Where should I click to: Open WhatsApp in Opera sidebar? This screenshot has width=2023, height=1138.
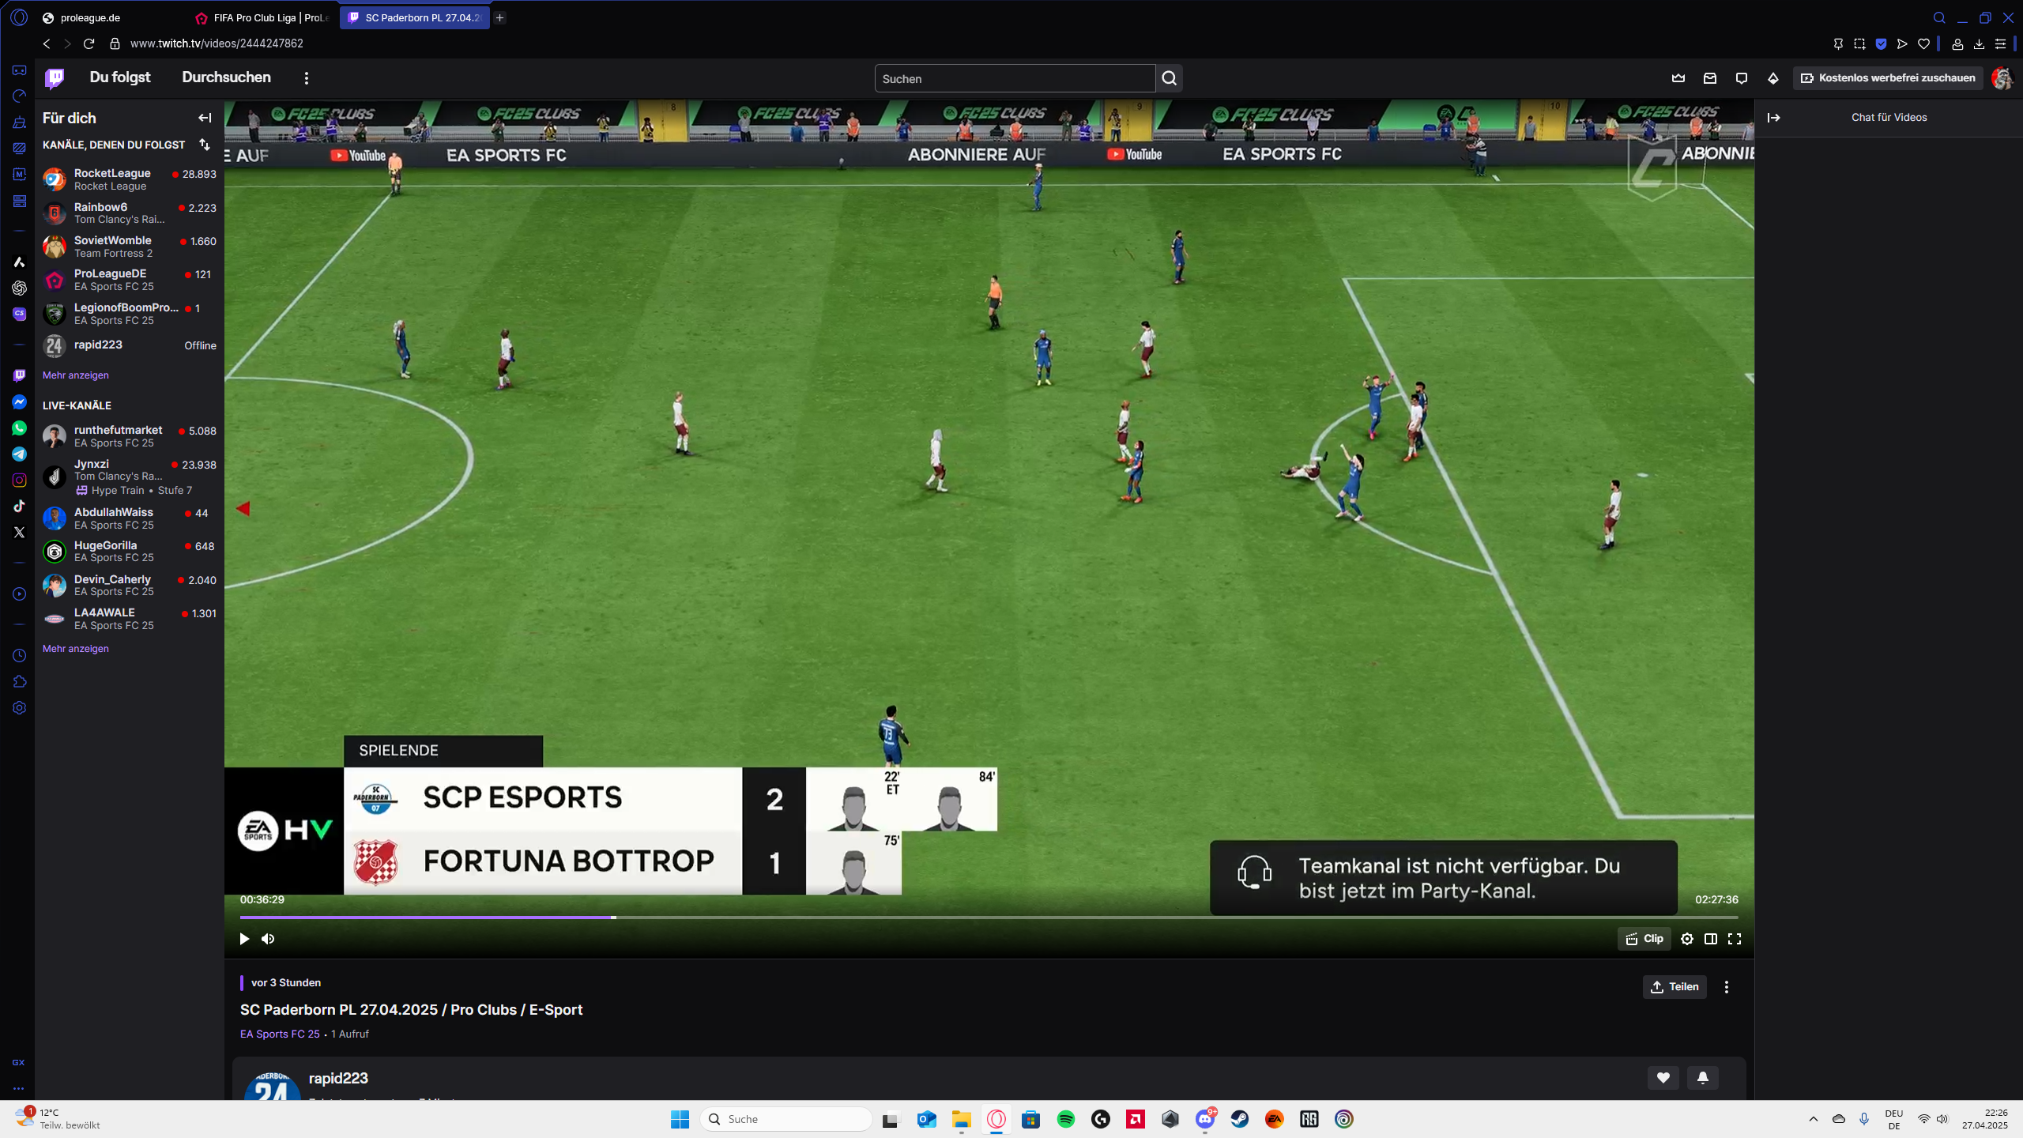pyautogui.click(x=19, y=428)
